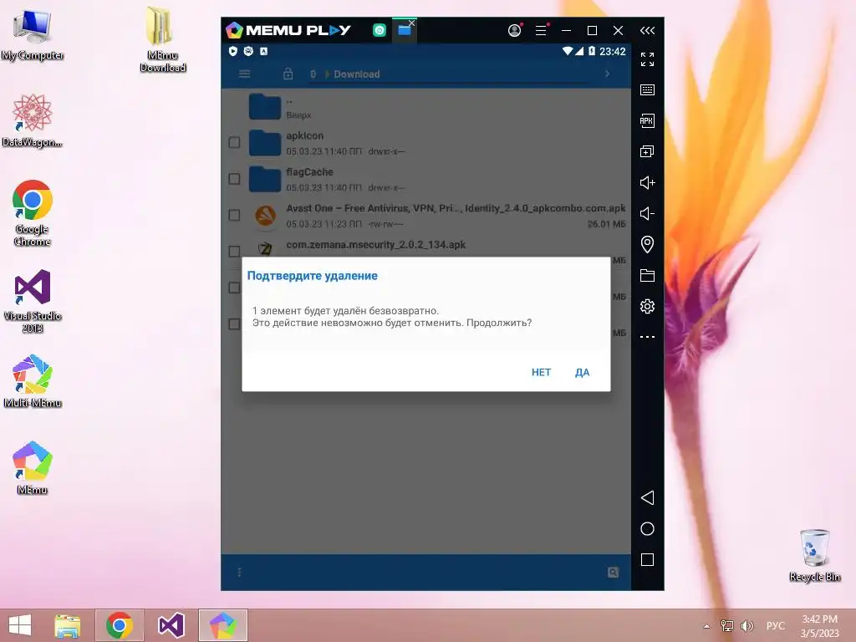
Task: Collapse the MEmu sidebar with triple chevron
Action: click(648, 31)
